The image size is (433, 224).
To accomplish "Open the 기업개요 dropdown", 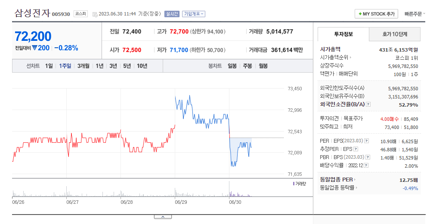I will 194,14.
